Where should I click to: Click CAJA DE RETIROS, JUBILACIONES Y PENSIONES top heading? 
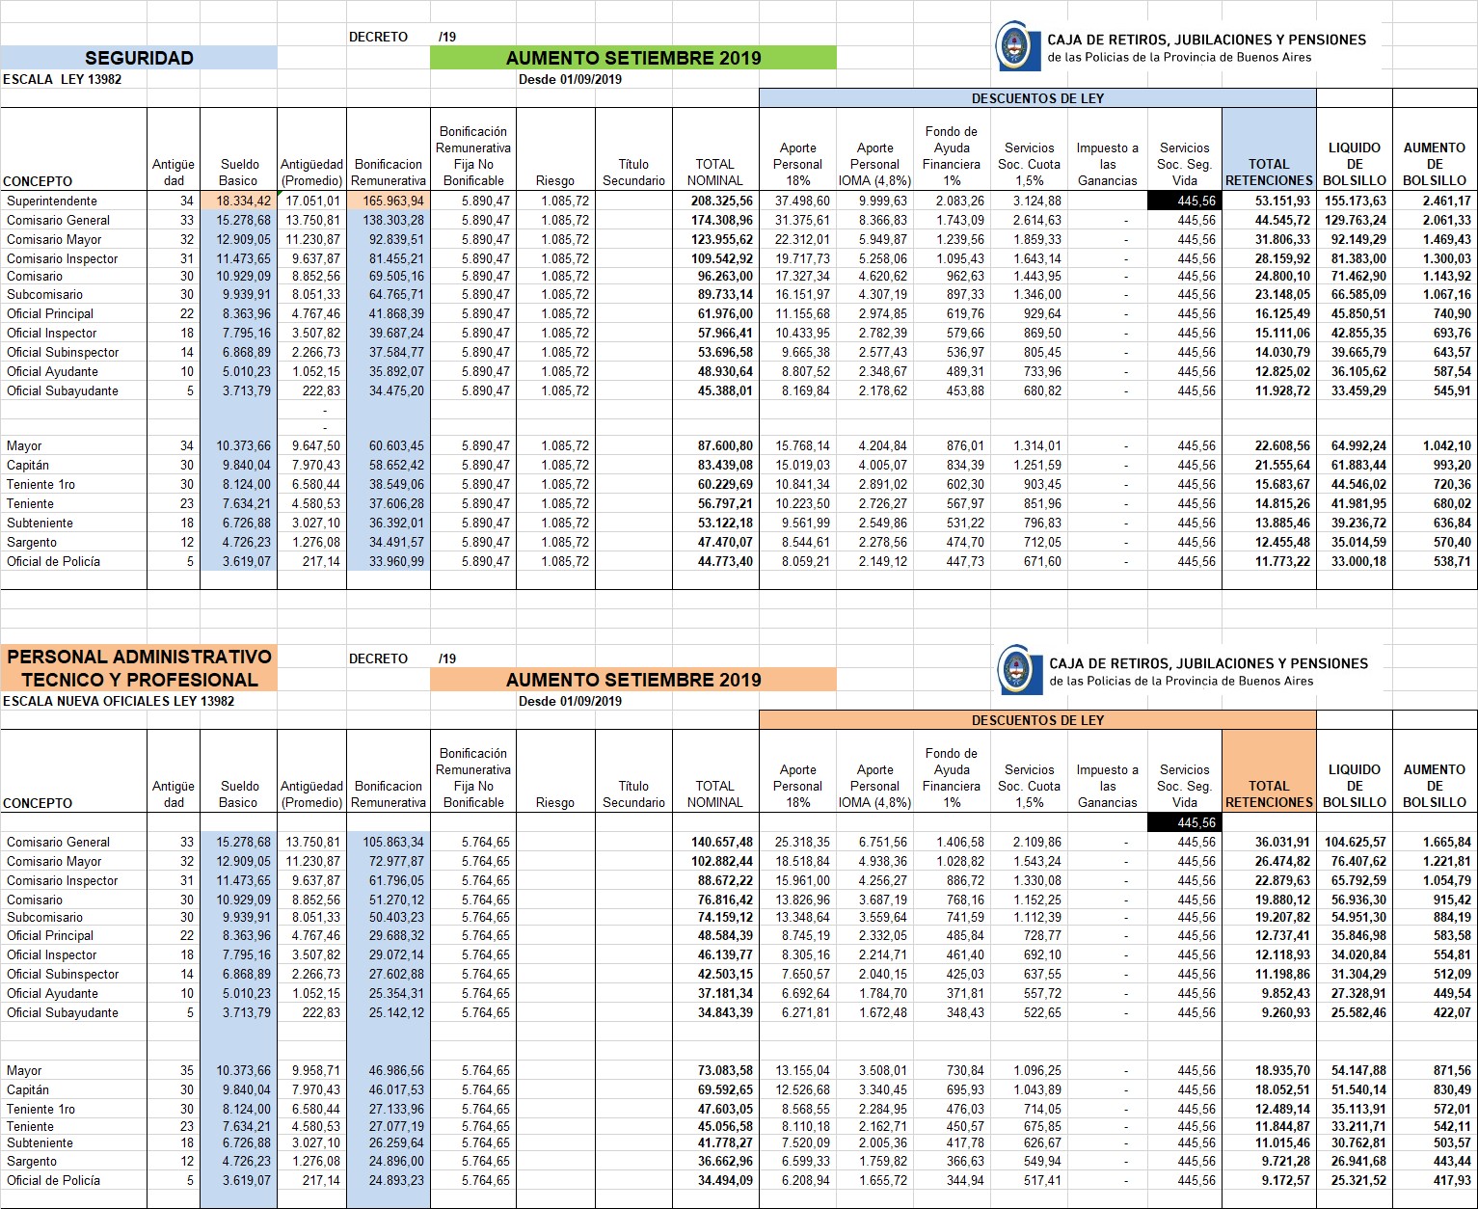(x=1207, y=40)
